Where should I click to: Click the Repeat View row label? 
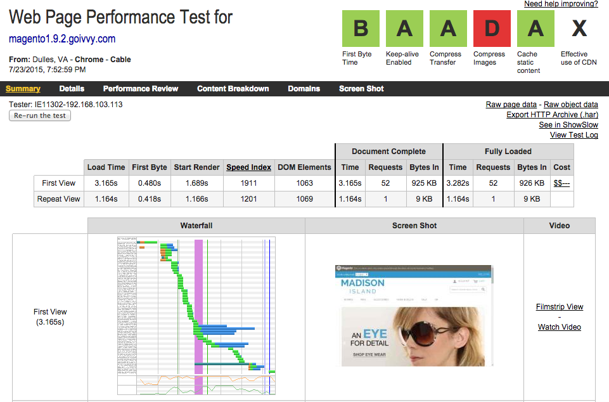point(59,199)
